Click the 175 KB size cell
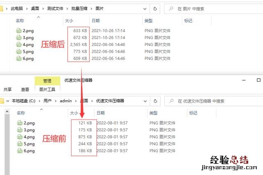This screenshot has width=263, height=175. pos(85,130)
